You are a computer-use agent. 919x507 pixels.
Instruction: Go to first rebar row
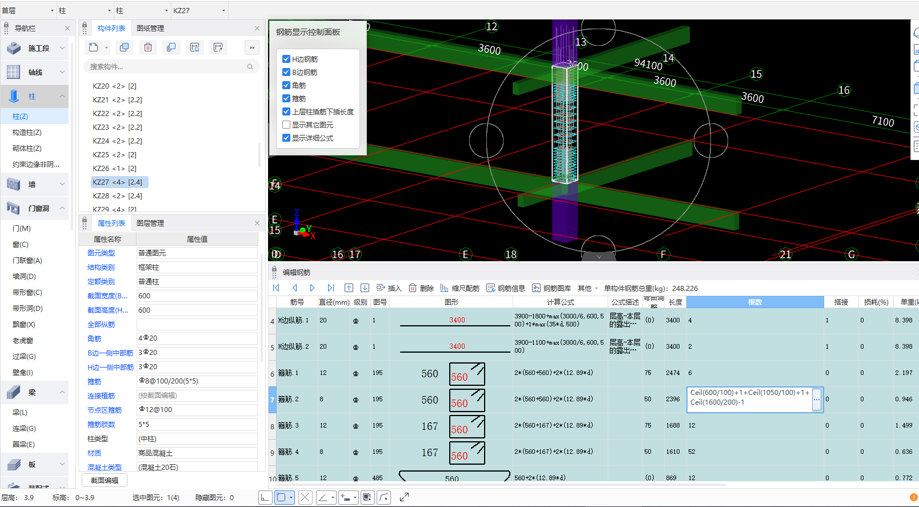(x=277, y=288)
